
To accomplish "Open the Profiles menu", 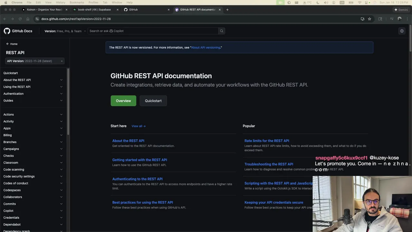I will point(93,2).
